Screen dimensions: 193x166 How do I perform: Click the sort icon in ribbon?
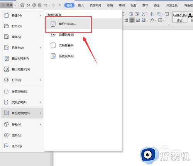pos(152,14)
